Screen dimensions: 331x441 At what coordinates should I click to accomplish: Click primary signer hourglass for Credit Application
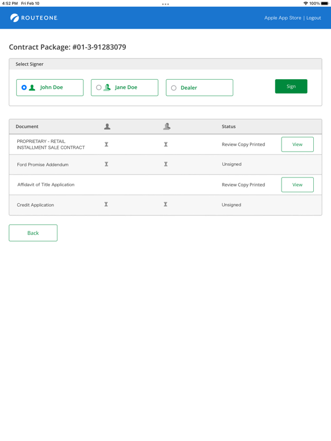point(106,204)
